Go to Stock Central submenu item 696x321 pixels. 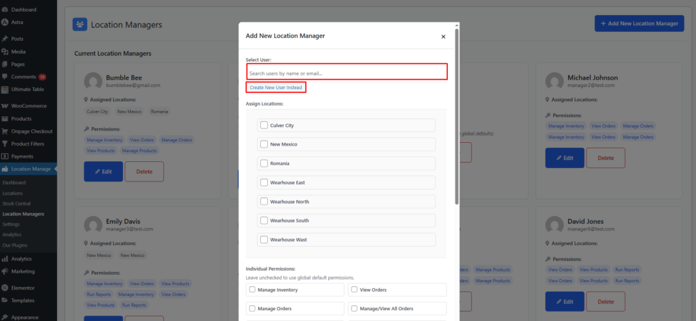coord(17,203)
